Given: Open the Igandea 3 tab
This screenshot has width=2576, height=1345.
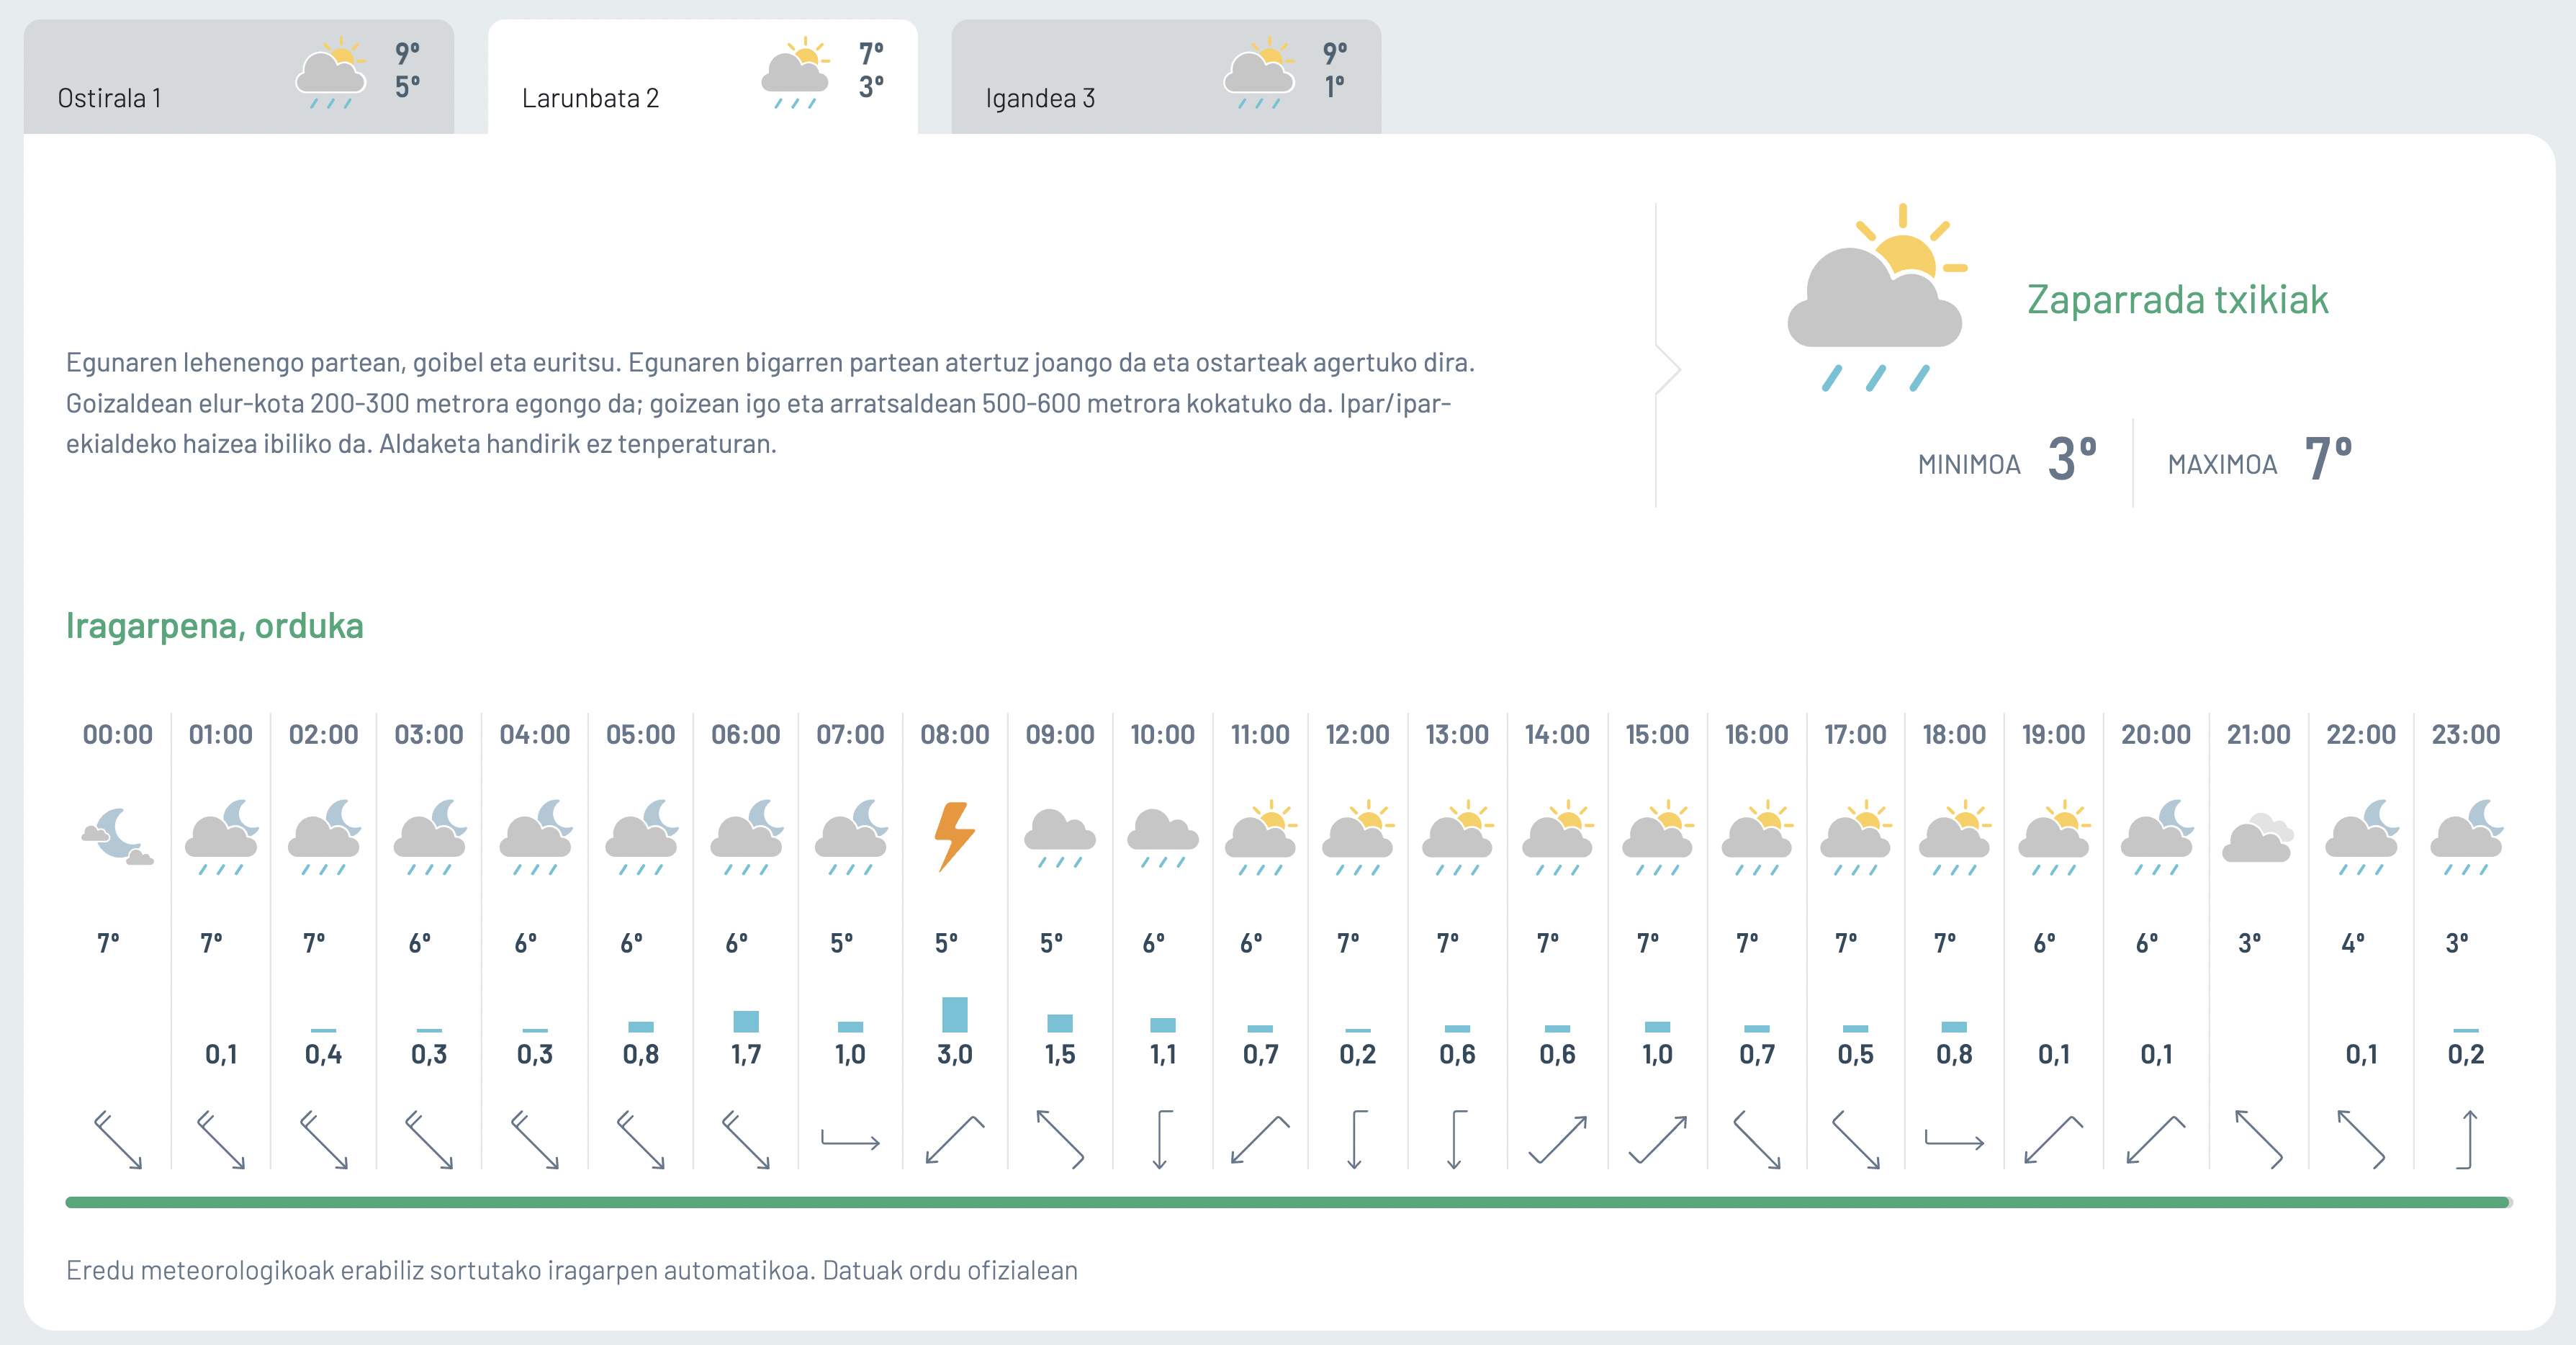Looking at the screenshot, I should point(1166,77).
